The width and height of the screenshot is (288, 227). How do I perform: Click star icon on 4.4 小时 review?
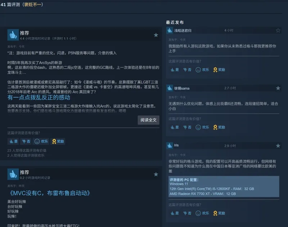coord(156,35)
